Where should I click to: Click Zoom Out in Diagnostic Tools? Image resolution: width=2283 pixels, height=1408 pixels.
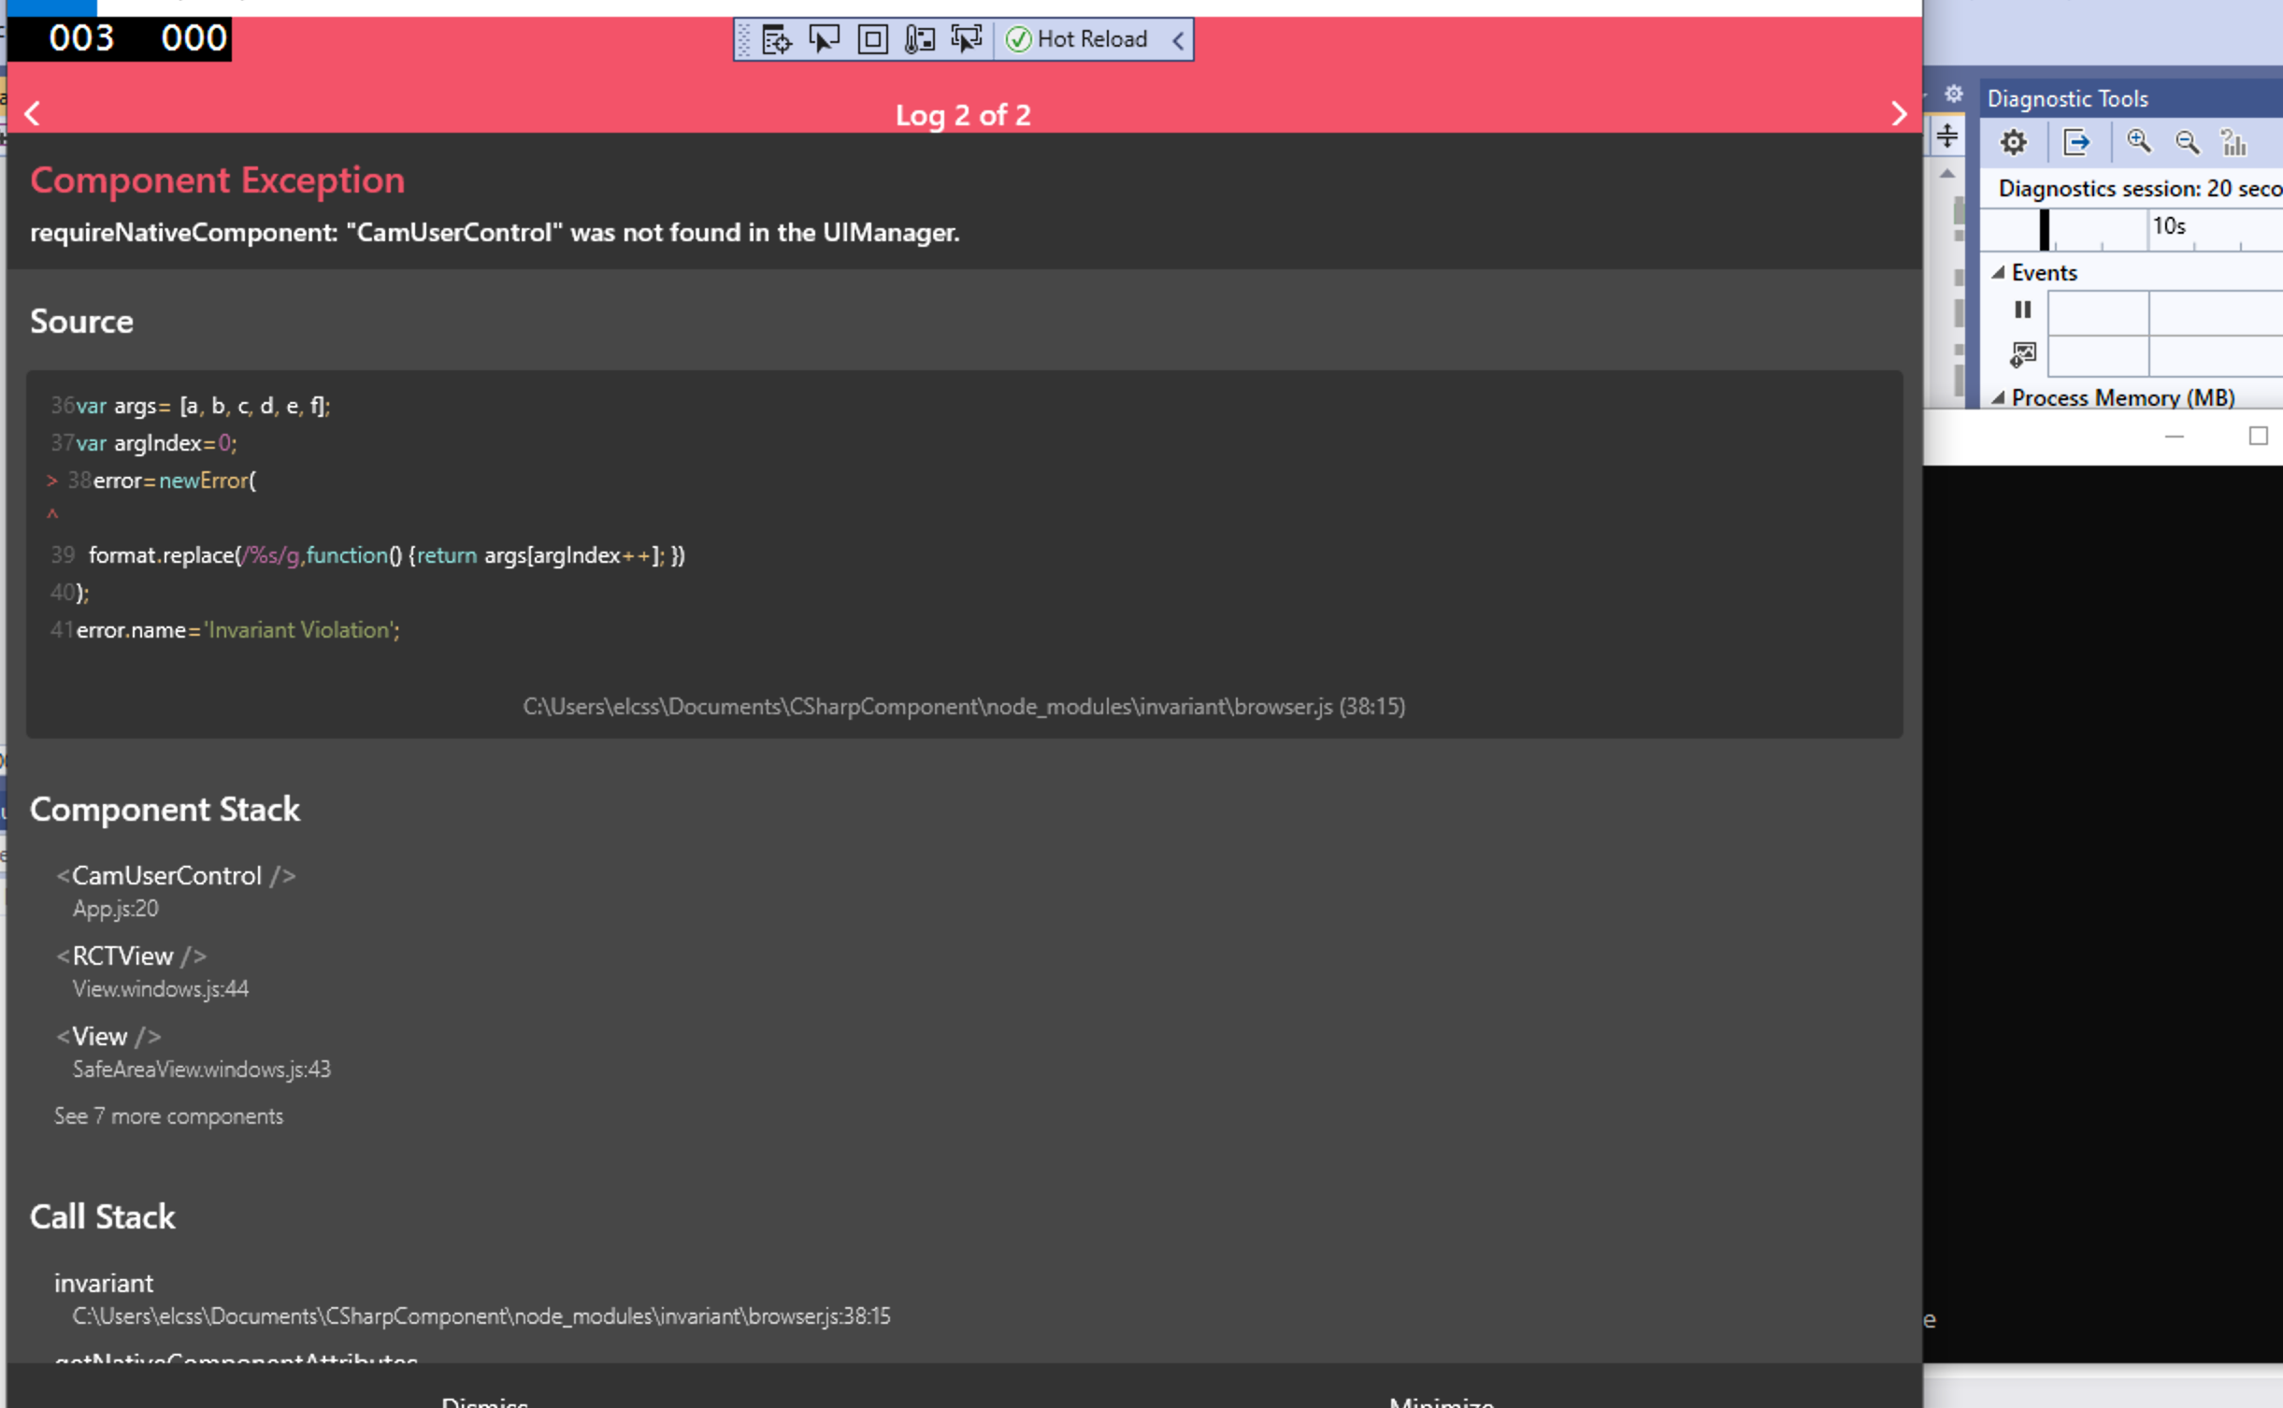pyautogui.click(x=2187, y=142)
